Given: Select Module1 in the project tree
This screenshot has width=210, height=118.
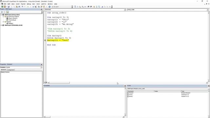Looking at the screenshot, I should 11,23.
